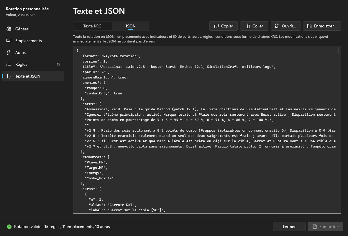Click the JSON editor vertical scrollbar thumb

coord(339,51)
